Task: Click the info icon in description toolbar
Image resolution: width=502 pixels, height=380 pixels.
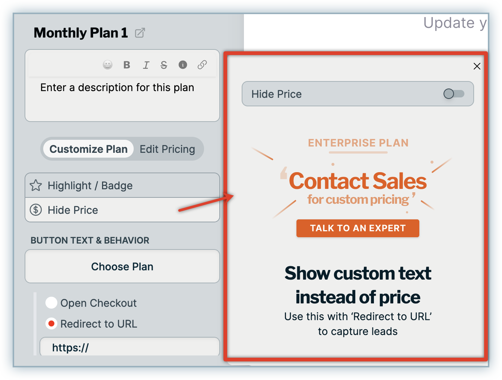Action: coord(183,65)
